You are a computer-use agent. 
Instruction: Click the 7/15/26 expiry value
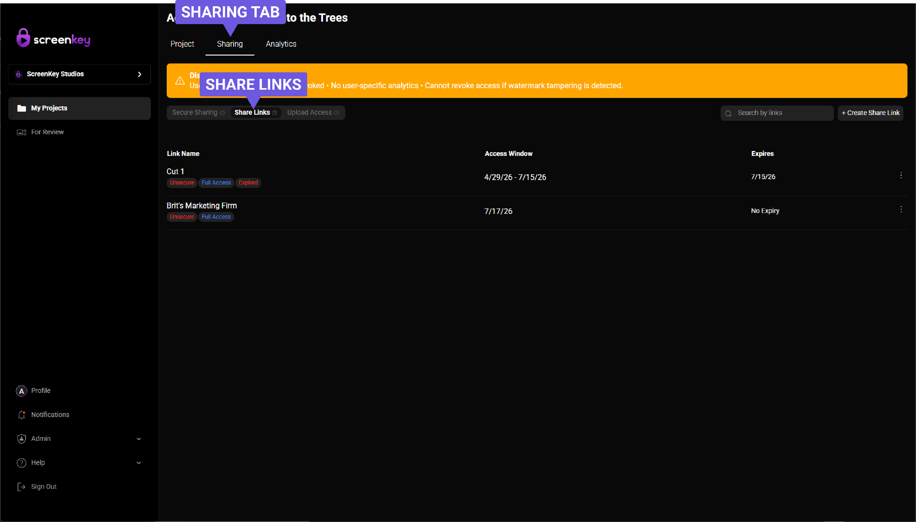coord(763,177)
